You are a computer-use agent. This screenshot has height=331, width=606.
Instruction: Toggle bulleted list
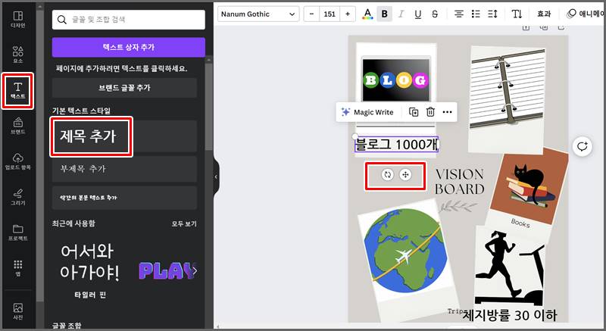pyautogui.click(x=476, y=14)
